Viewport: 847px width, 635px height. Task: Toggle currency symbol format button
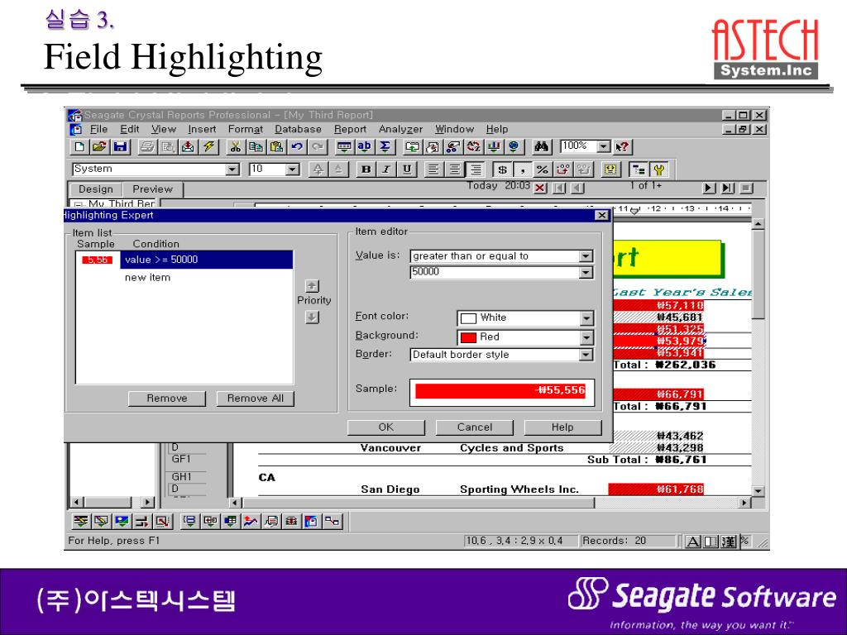502,169
